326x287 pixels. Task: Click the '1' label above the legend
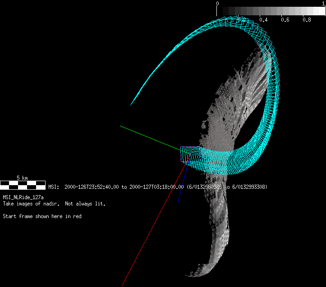324,3
